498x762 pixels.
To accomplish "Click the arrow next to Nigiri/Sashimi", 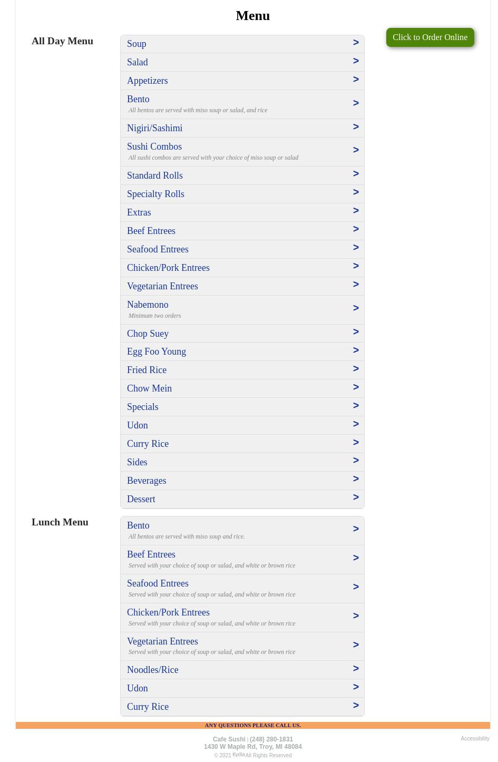I will [x=356, y=127].
